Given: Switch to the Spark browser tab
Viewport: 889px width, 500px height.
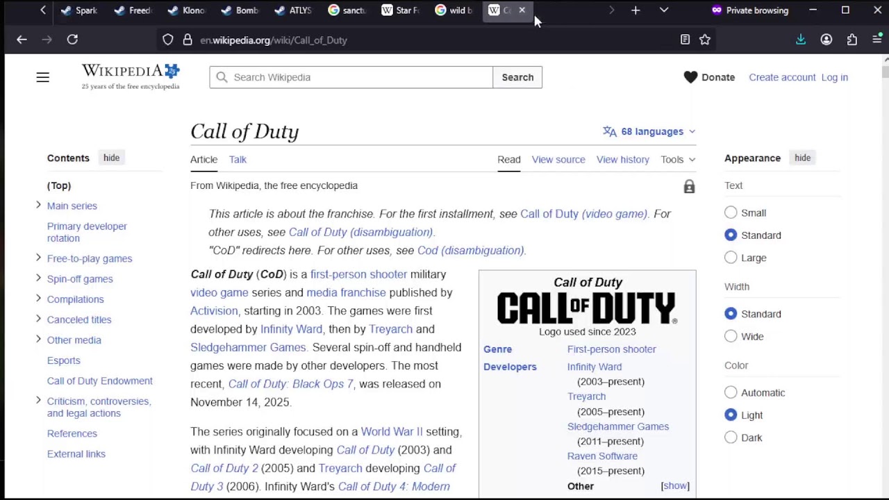Looking at the screenshot, I should click(x=81, y=10).
